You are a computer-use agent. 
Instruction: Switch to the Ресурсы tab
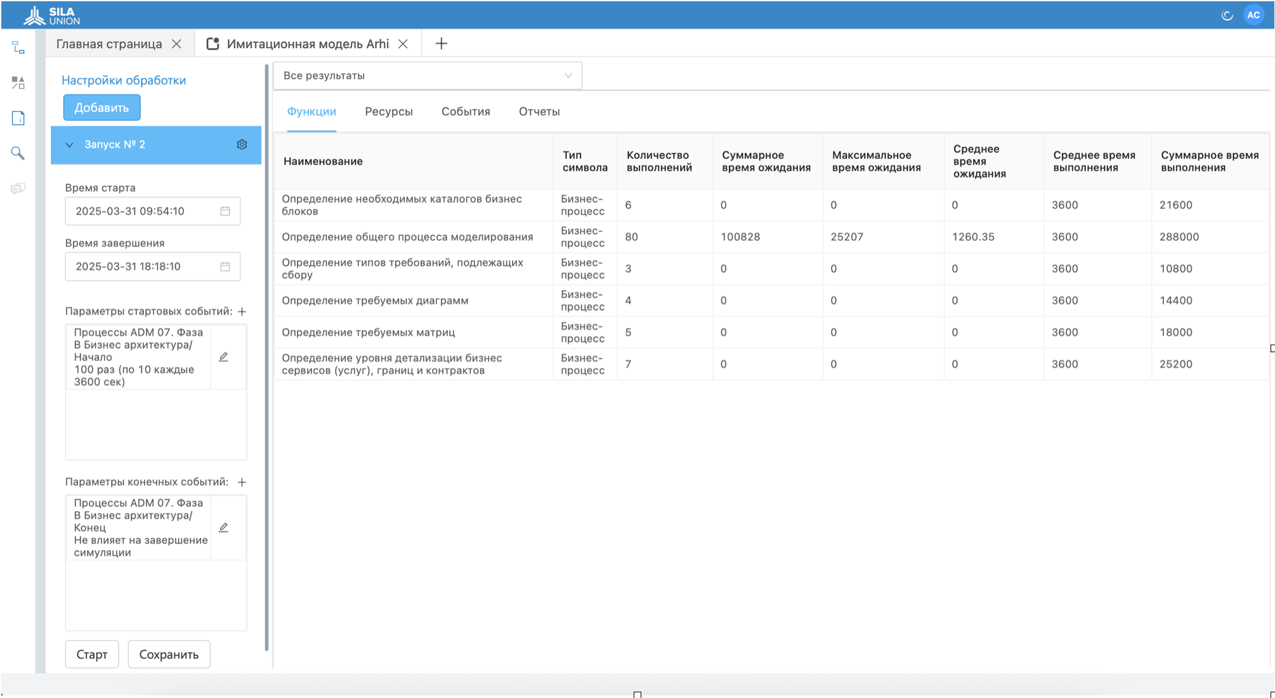point(388,112)
